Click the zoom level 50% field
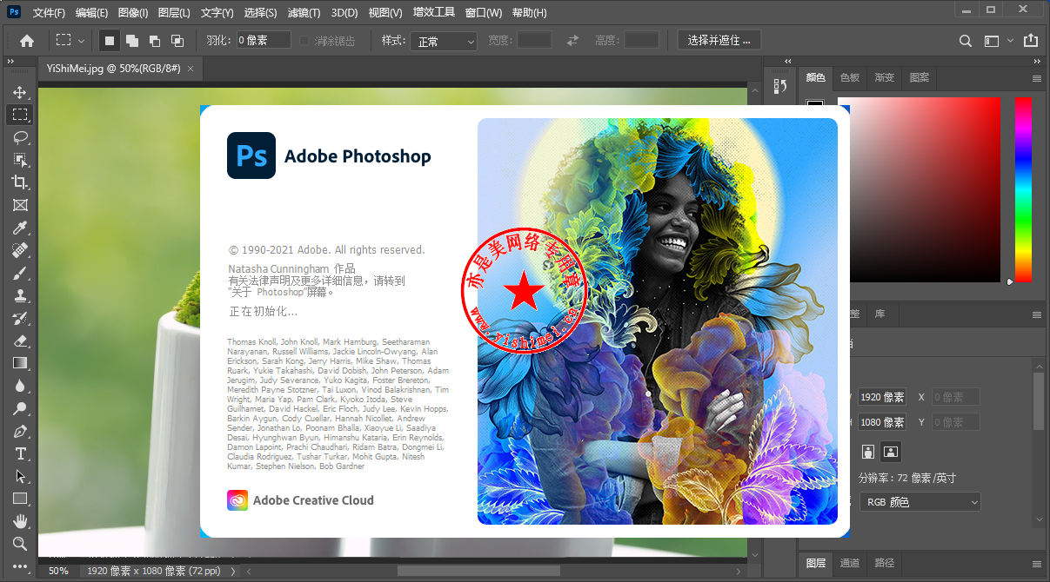Screen dimensions: 1050x582 coord(58,572)
